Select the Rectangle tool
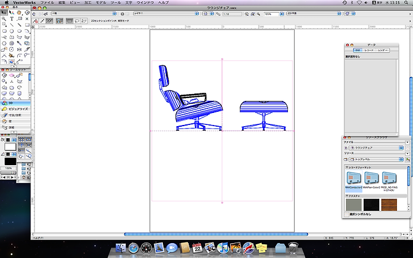This screenshot has height=258, width=413. 27,25
